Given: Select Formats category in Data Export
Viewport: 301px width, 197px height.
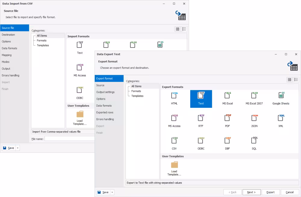Looking at the screenshot, I should coord(136,91).
